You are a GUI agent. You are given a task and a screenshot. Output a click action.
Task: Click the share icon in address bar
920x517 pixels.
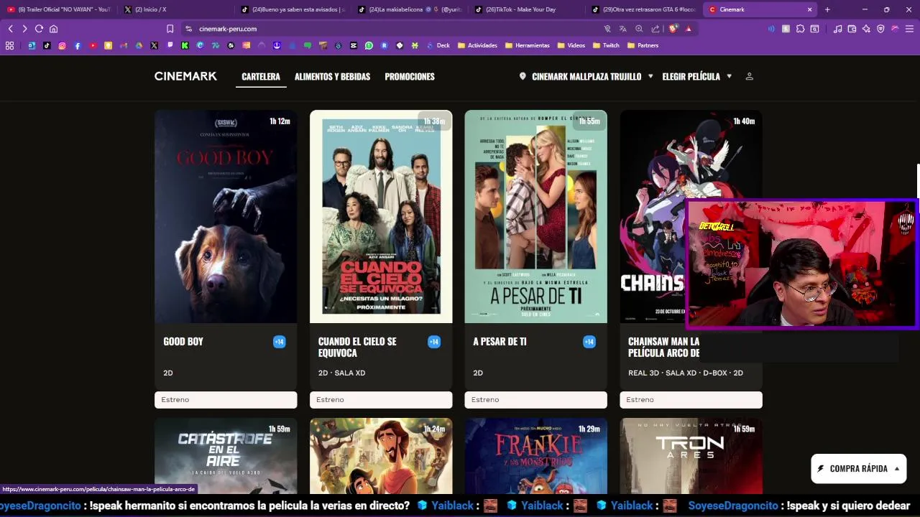tap(655, 29)
